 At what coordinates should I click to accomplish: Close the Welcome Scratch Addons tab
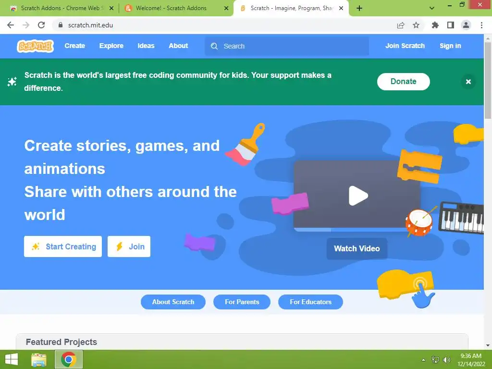pyautogui.click(x=226, y=8)
